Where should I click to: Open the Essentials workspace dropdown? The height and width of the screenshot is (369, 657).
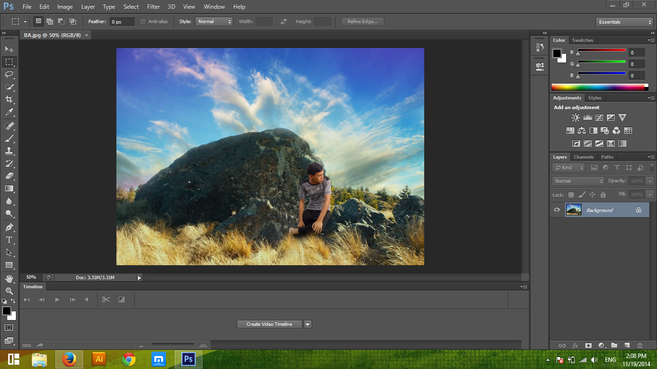[x=624, y=22]
